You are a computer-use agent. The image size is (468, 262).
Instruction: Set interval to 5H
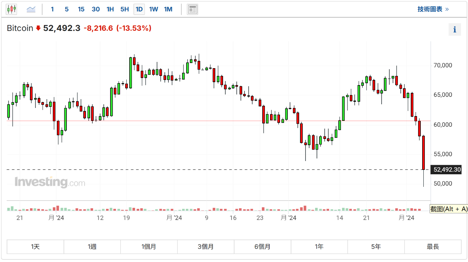point(124,9)
